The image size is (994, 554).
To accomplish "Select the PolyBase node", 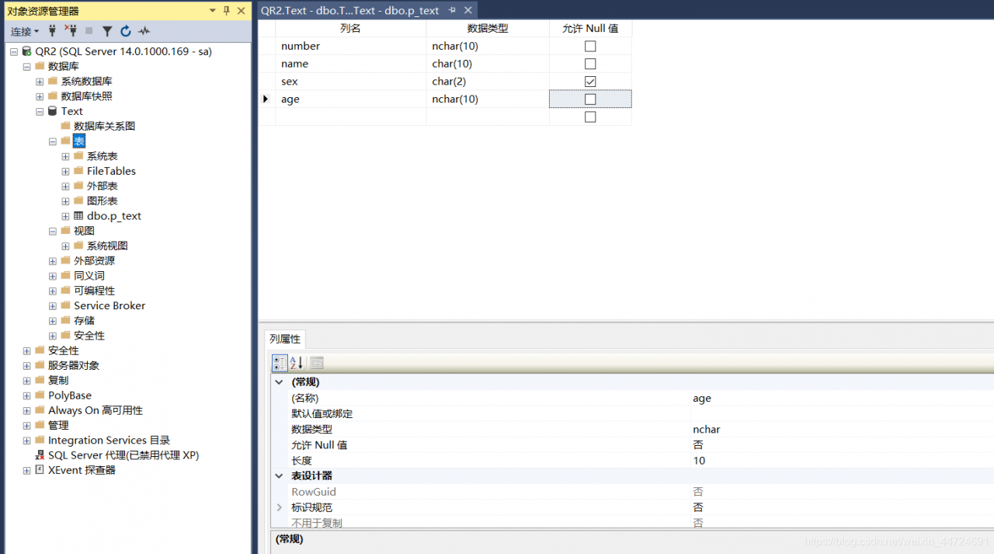I will point(70,395).
